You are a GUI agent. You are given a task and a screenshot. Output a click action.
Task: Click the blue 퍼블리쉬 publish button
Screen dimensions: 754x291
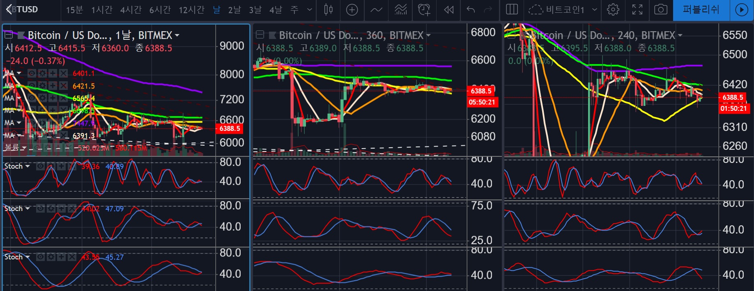[701, 10]
